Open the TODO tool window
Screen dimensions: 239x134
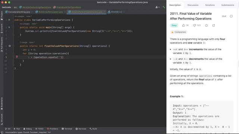point(39,129)
